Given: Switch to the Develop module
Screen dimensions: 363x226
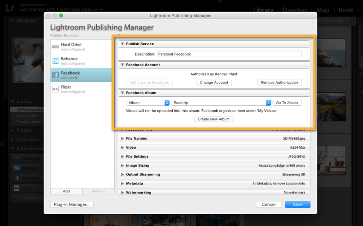Looking at the screenshot, I should tap(294, 10).
